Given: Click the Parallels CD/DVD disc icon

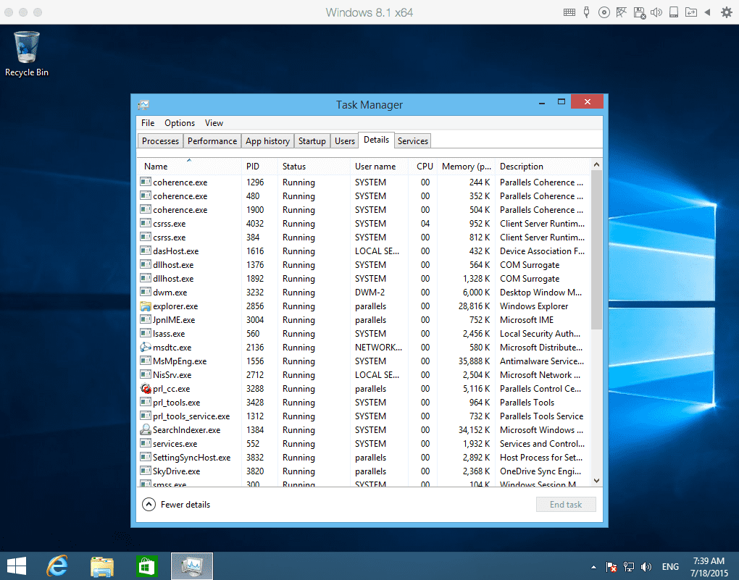Looking at the screenshot, I should point(604,12).
